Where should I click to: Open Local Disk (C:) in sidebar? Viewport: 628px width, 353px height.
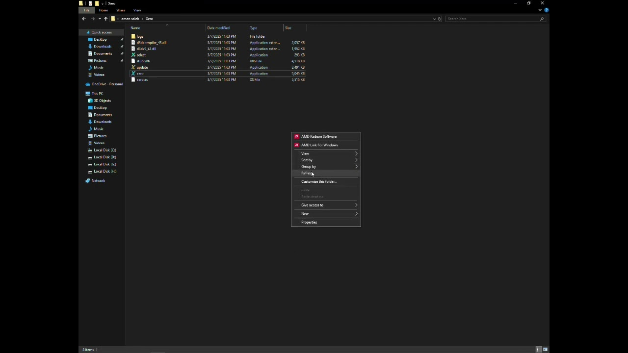(x=105, y=150)
